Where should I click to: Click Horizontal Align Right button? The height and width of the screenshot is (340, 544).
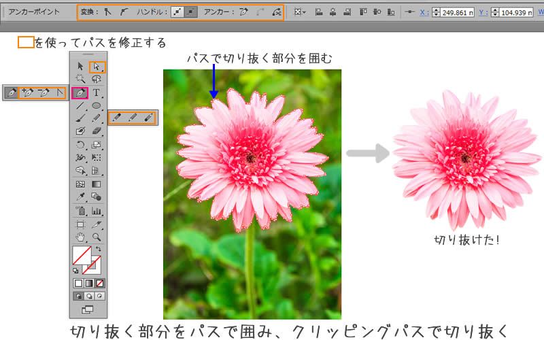click(x=347, y=12)
